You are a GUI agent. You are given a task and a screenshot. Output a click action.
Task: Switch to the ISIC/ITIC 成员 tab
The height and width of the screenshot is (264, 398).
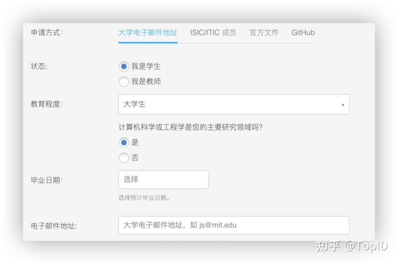coord(213,33)
